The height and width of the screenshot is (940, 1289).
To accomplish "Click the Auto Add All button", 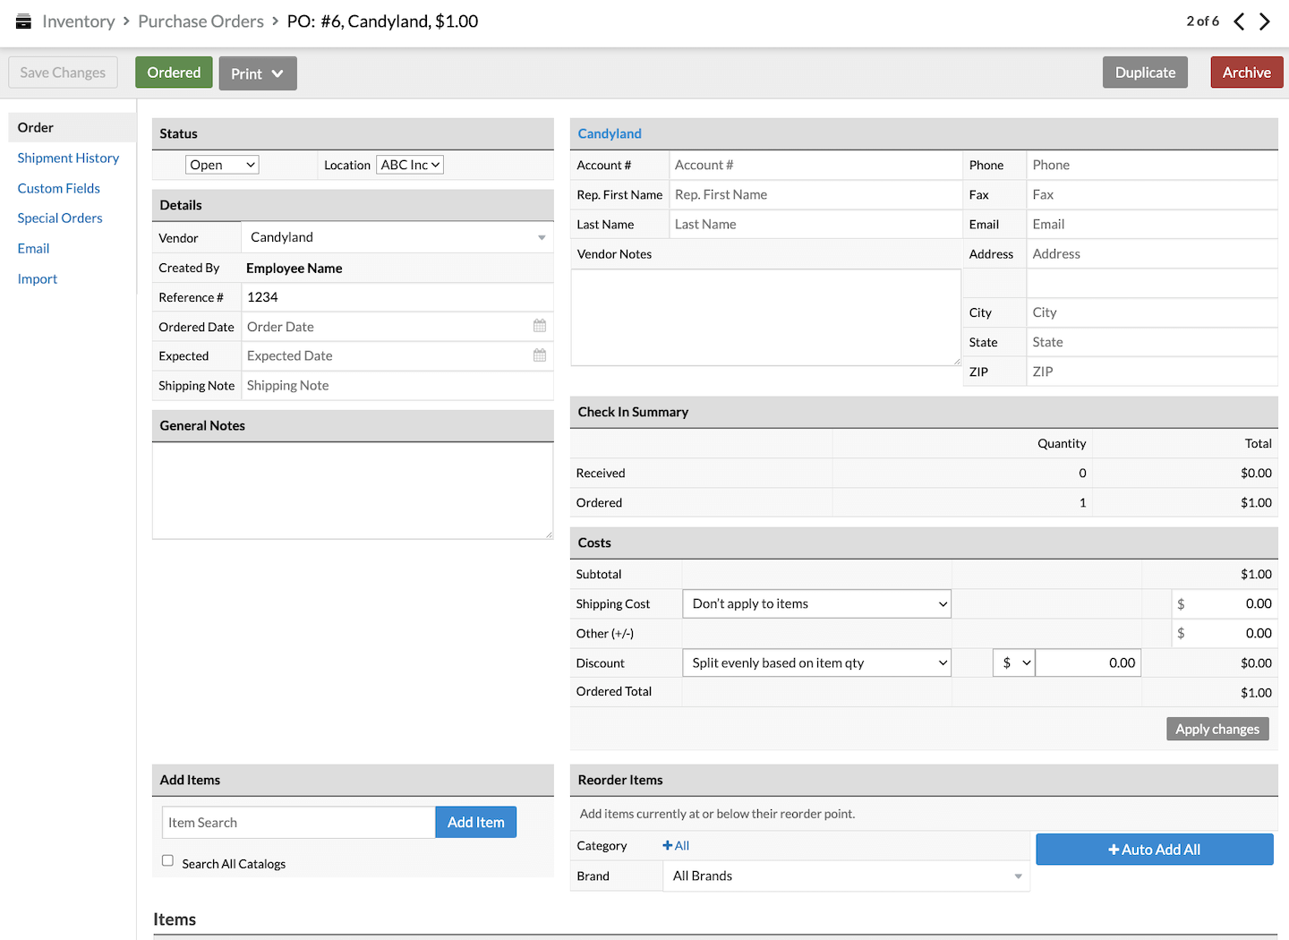I will point(1154,850).
